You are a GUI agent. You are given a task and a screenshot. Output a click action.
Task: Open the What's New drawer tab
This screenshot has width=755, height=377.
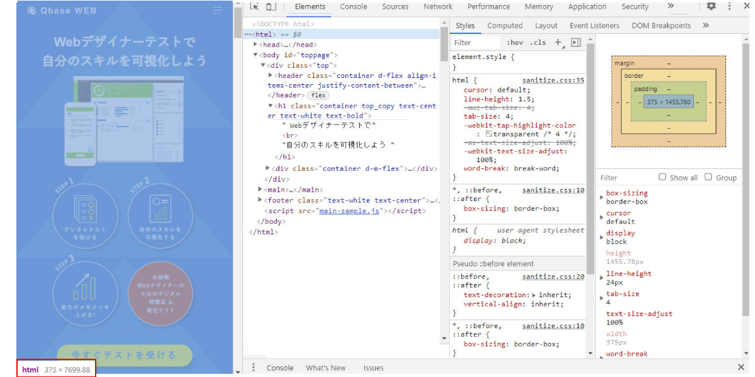tap(325, 368)
